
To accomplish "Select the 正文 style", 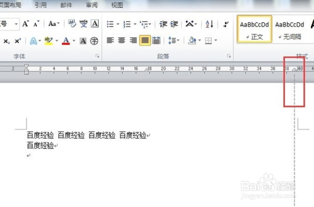I will pos(255,29).
